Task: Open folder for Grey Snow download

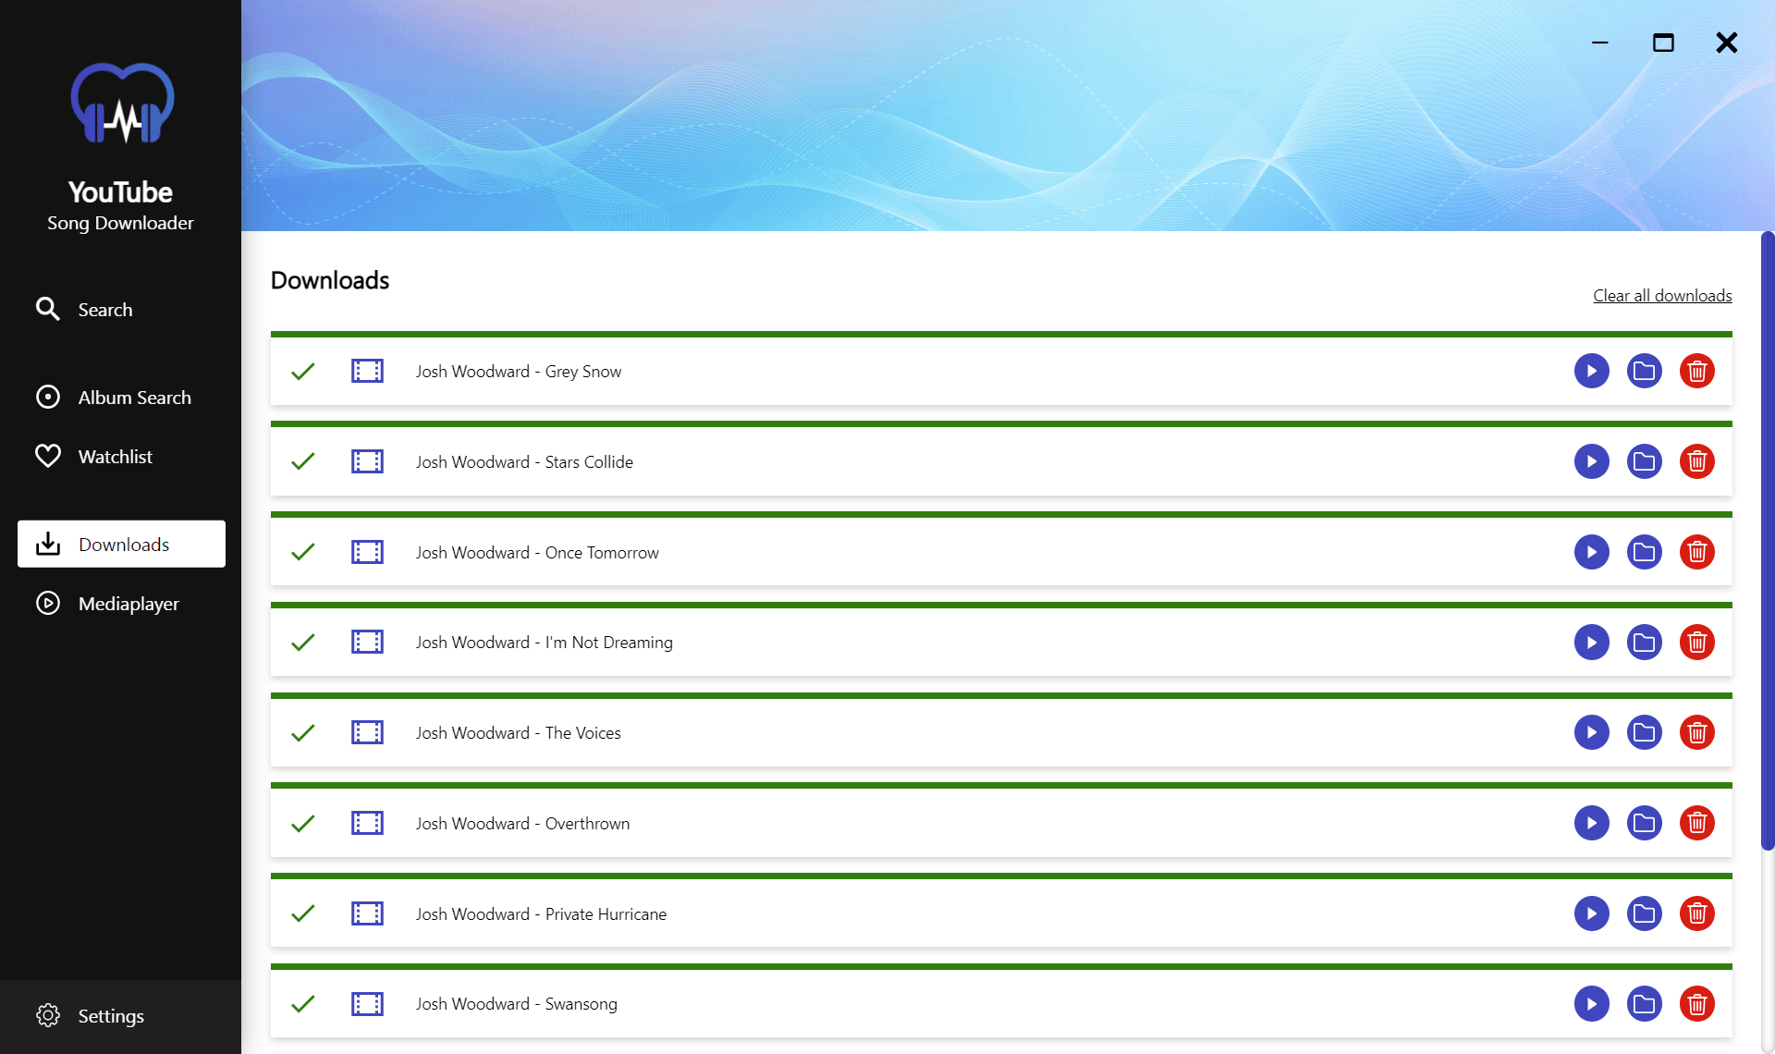Action: pyautogui.click(x=1644, y=372)
